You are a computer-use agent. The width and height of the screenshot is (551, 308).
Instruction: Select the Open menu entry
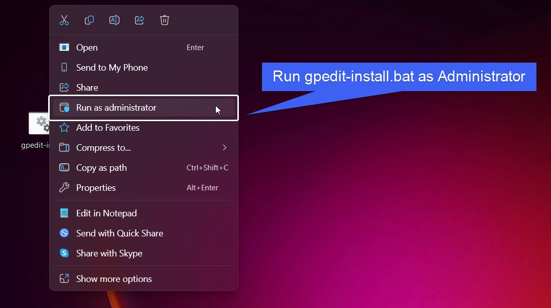coord(144,48)
